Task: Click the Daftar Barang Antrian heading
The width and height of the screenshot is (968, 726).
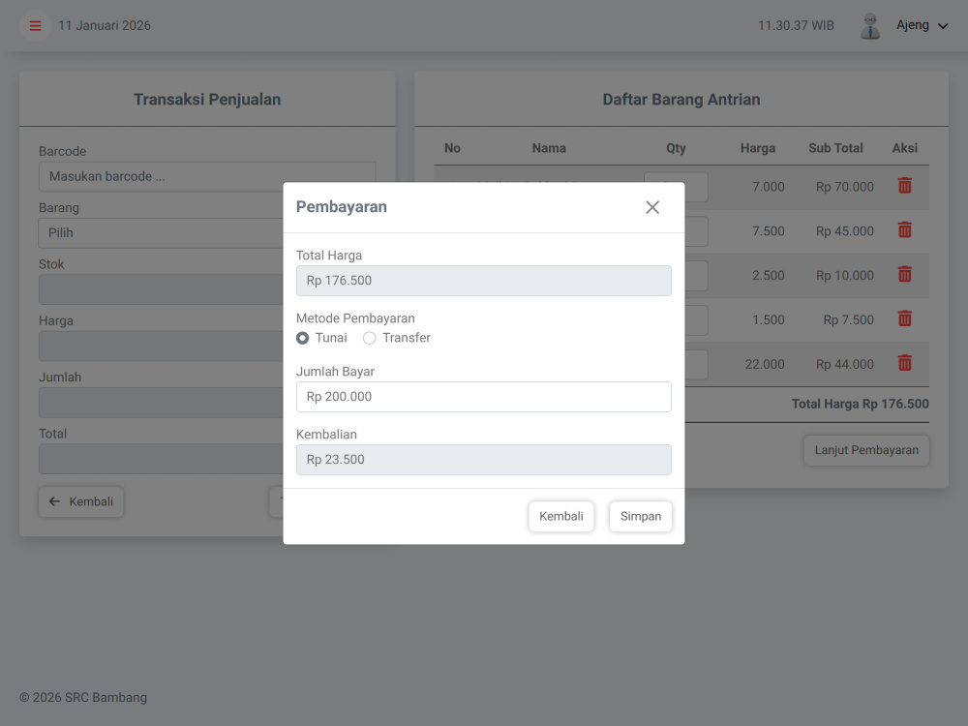Action: [681, 100]
